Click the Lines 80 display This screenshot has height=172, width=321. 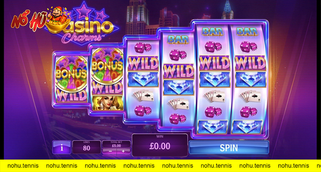click(x=87, y=147)
